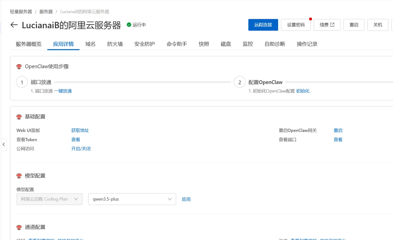Switch to the 服务器概览 tab

29,44
